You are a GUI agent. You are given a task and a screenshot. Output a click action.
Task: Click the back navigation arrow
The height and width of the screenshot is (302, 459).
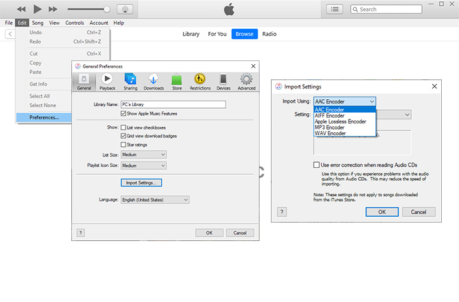point(10,34)
